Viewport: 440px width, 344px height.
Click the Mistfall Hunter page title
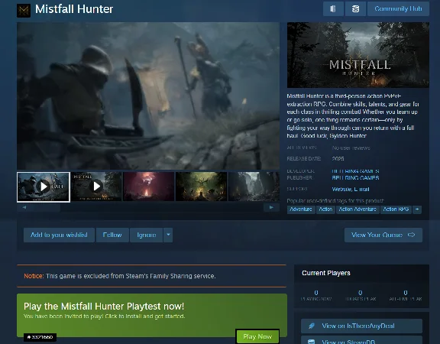click(x=74, y=9)
